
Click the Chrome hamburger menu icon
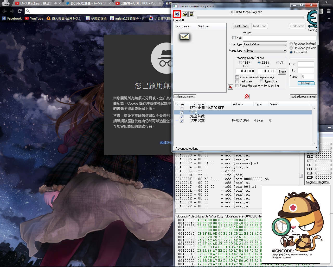(329, 11)
